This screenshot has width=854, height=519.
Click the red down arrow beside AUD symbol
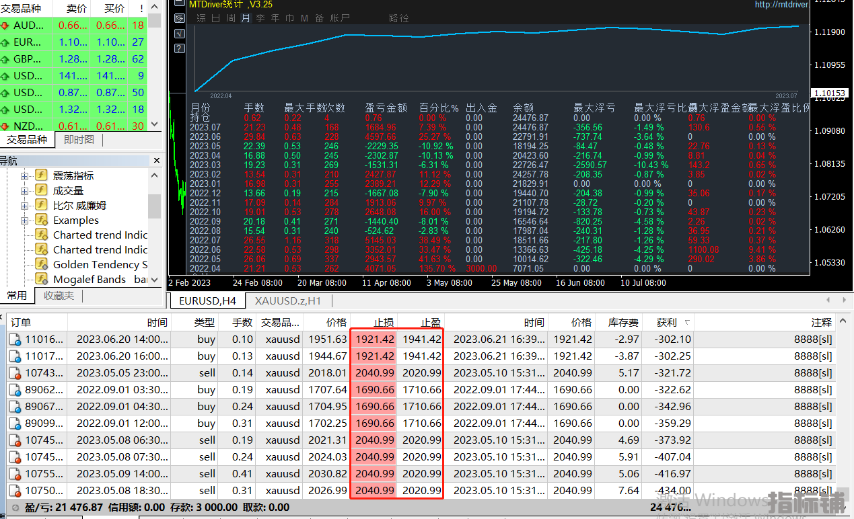point(5,26)
